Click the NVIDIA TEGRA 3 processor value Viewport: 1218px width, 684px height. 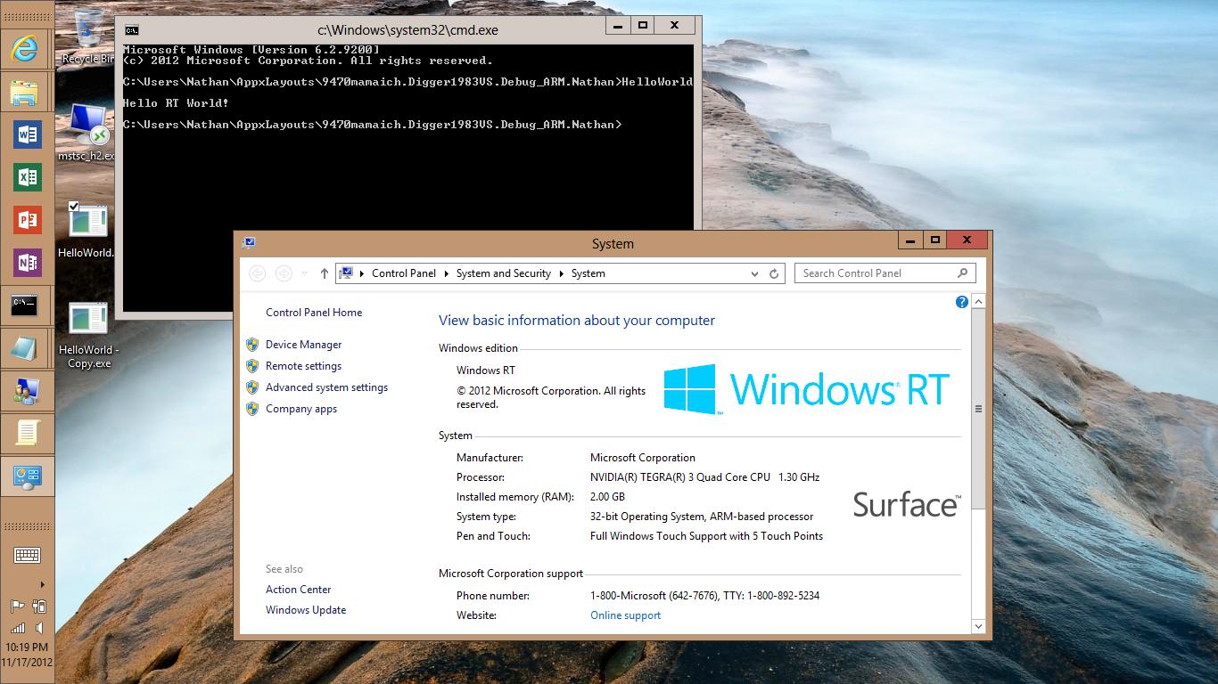click(x=704, y=477)
